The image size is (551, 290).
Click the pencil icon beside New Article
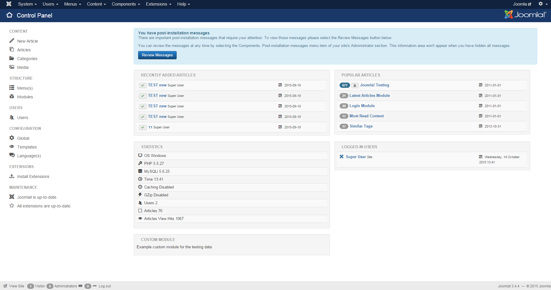click(12, 41)
